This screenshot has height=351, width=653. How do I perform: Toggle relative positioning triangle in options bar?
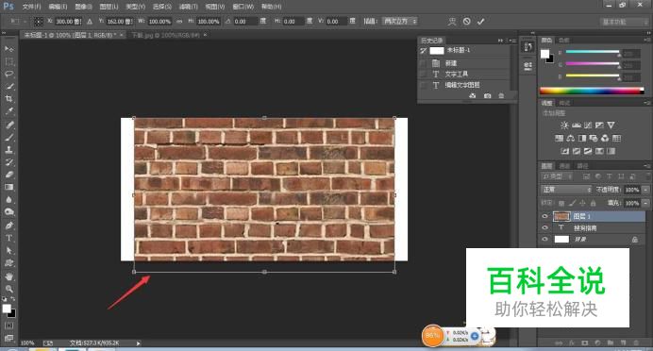click(x=89, y=22)
